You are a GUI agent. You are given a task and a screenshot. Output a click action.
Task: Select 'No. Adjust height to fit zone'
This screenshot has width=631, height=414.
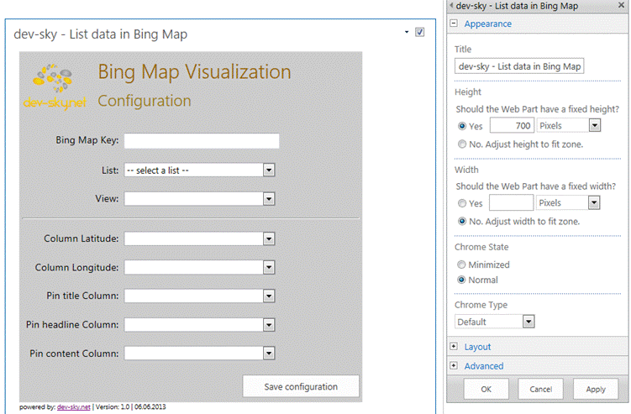(x=462, y=144)
